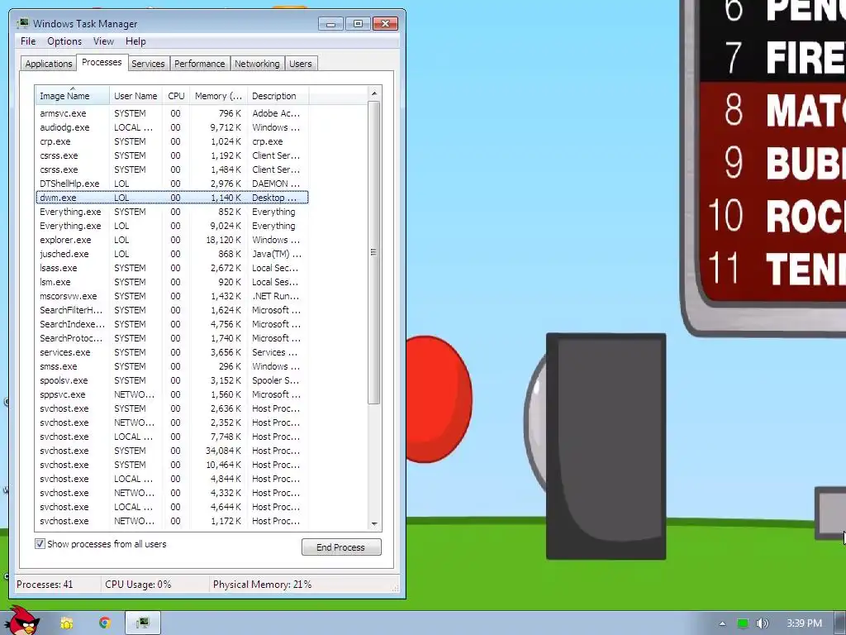Switch to the Networking tab
This screenshot has width=846, height=635.
(x=257, y=64)
